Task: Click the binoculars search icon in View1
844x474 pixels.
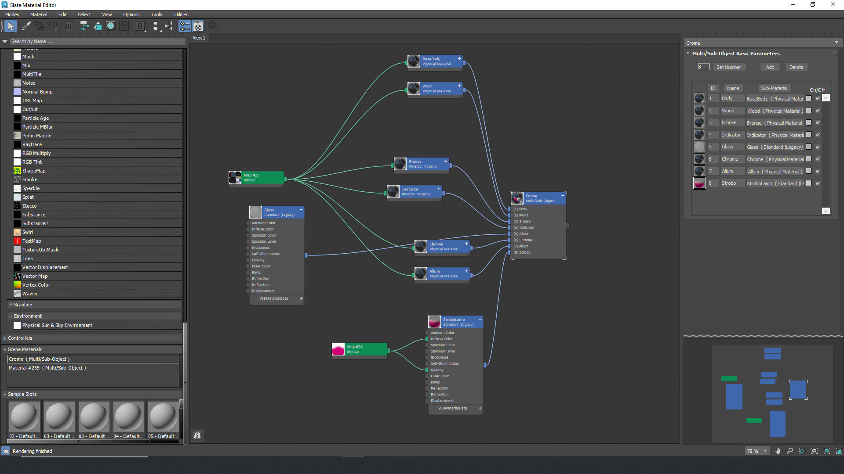Action: click(197, 435)
